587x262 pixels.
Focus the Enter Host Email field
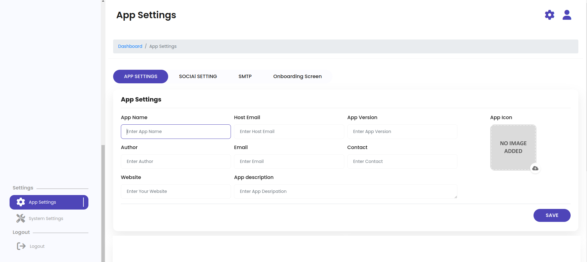[x=289, y=131]
